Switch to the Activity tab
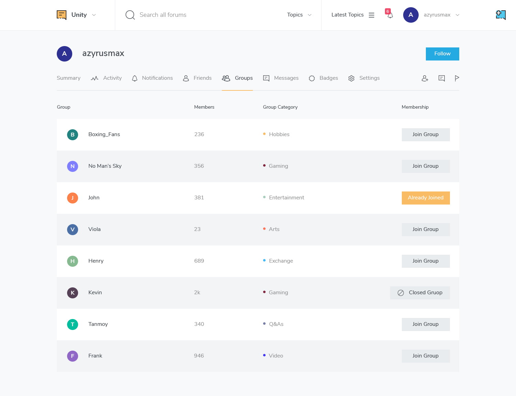The width and height of the screenshot is (516, 396). 106,78
